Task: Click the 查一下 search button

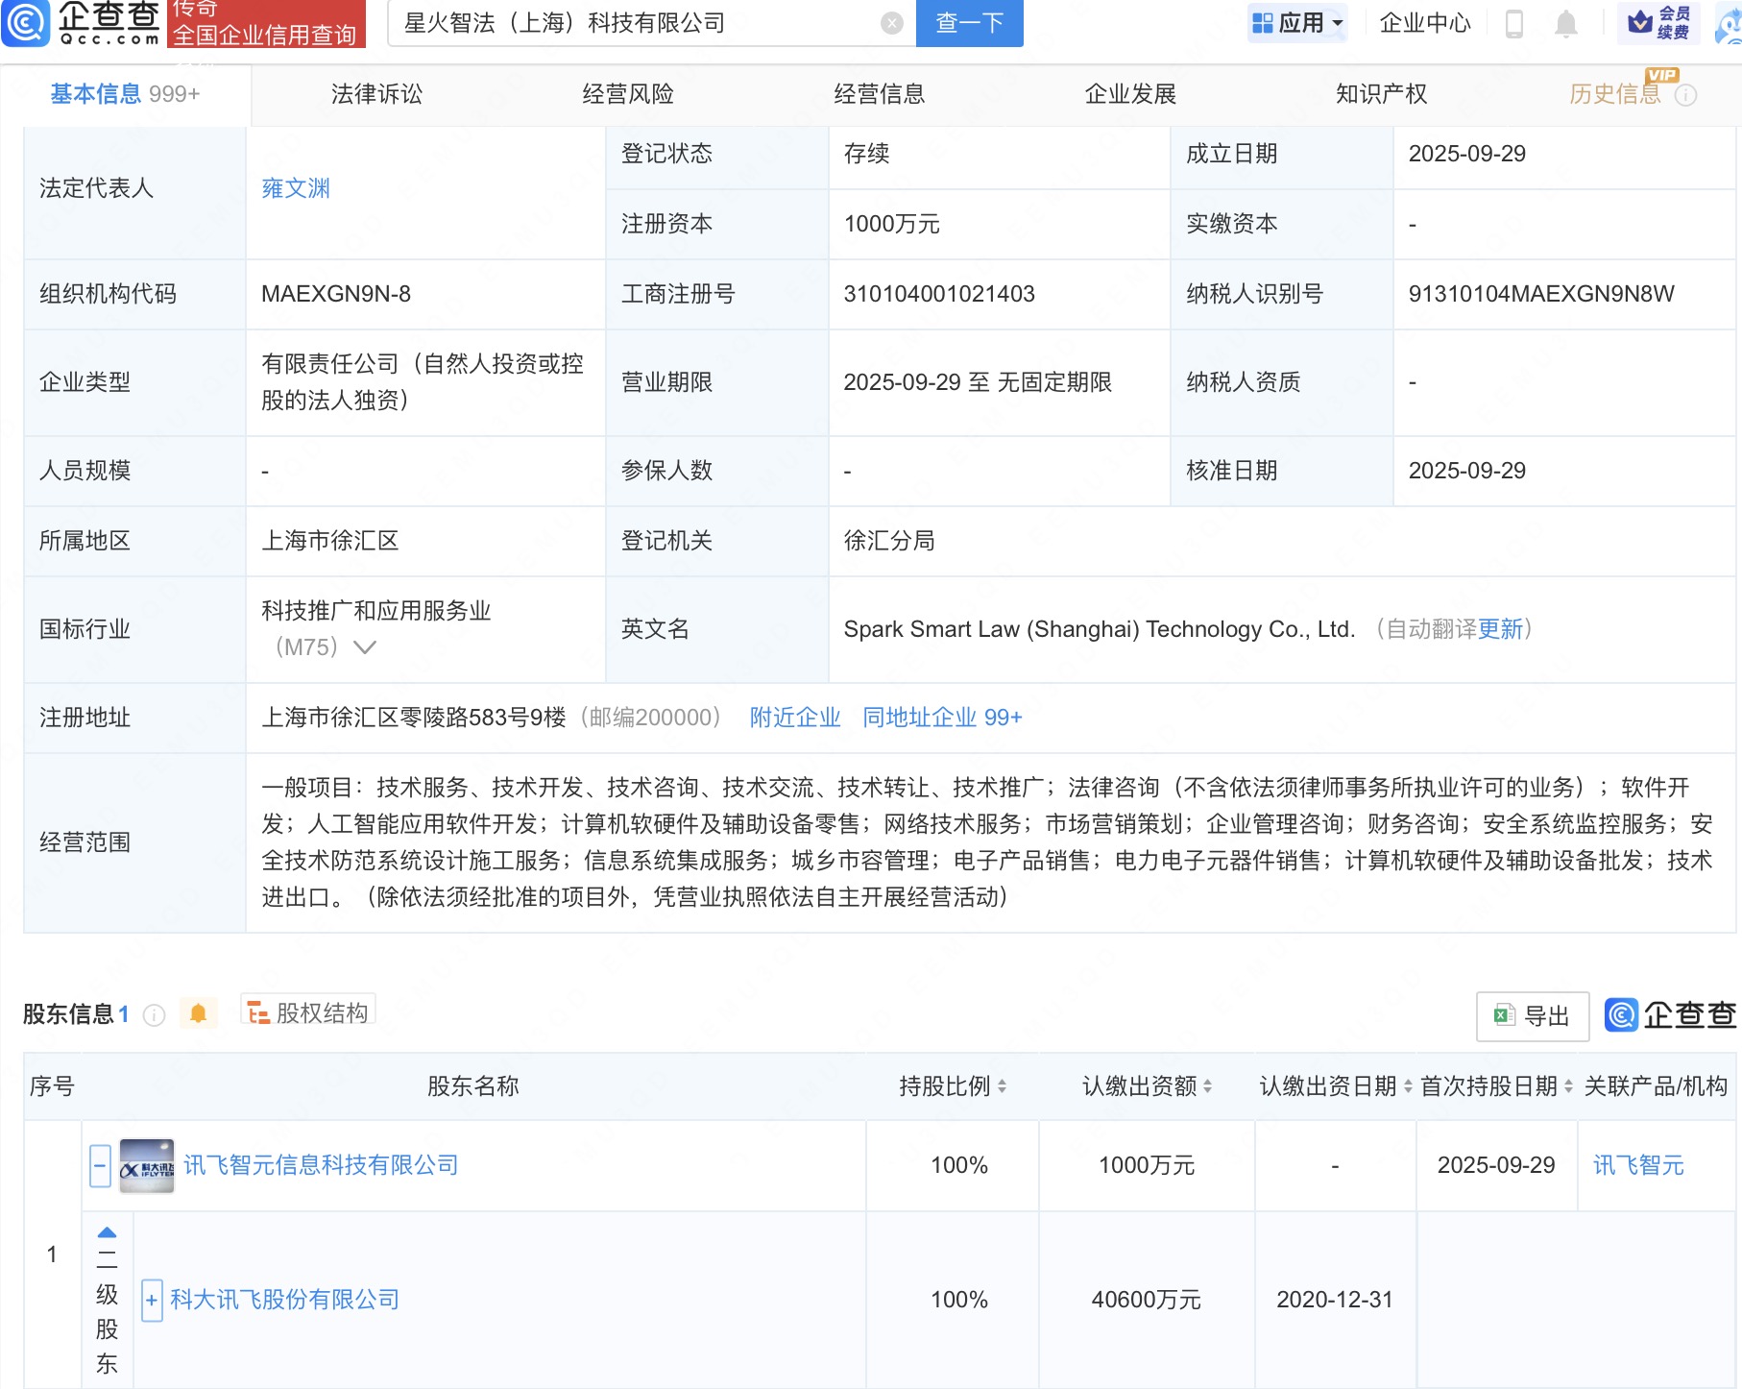Action: pos(969,23)
